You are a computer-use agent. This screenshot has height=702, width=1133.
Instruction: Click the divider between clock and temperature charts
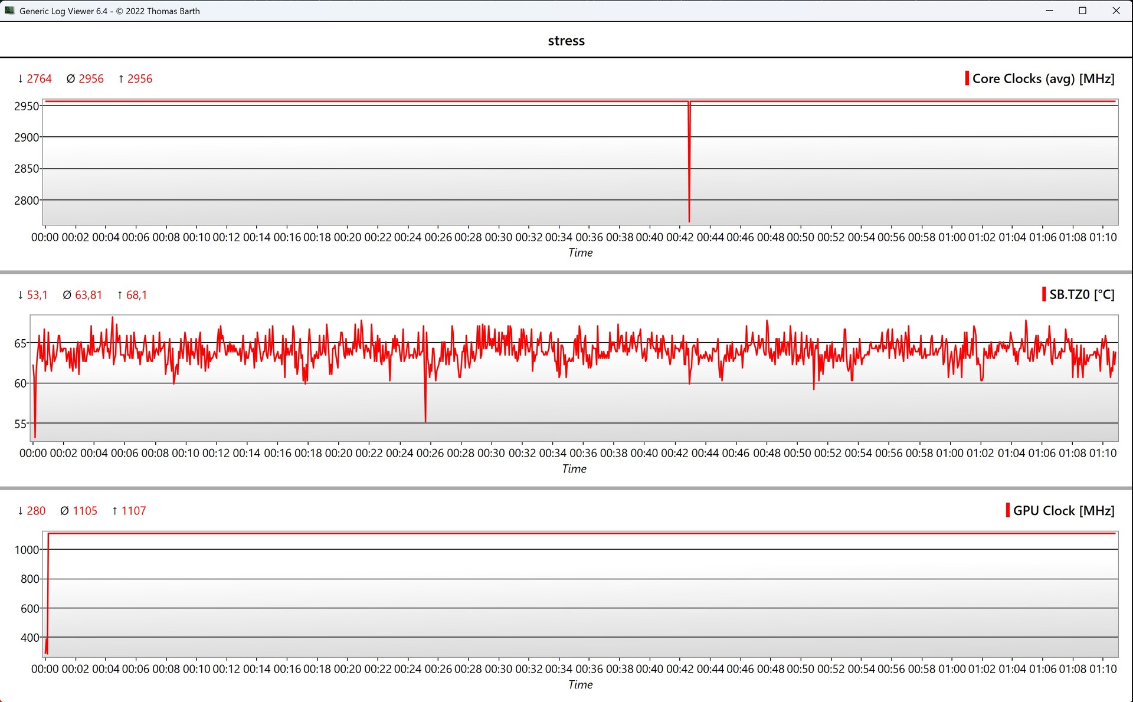(x=566, y=272)
